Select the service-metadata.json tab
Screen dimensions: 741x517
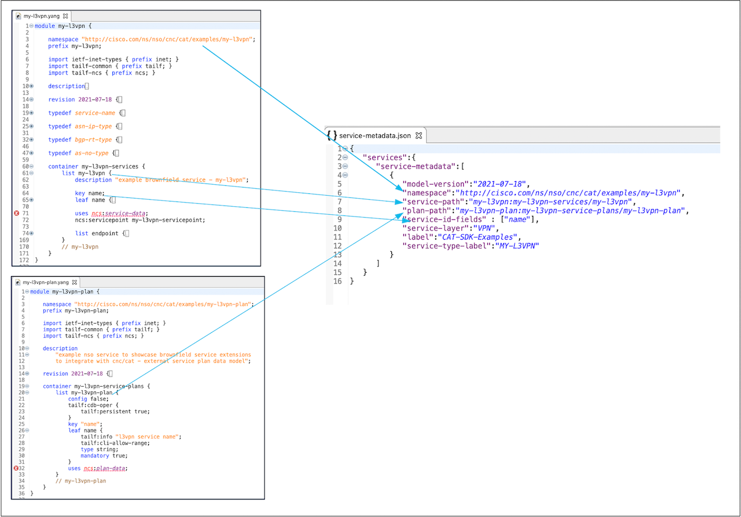[x=375, y=135]
